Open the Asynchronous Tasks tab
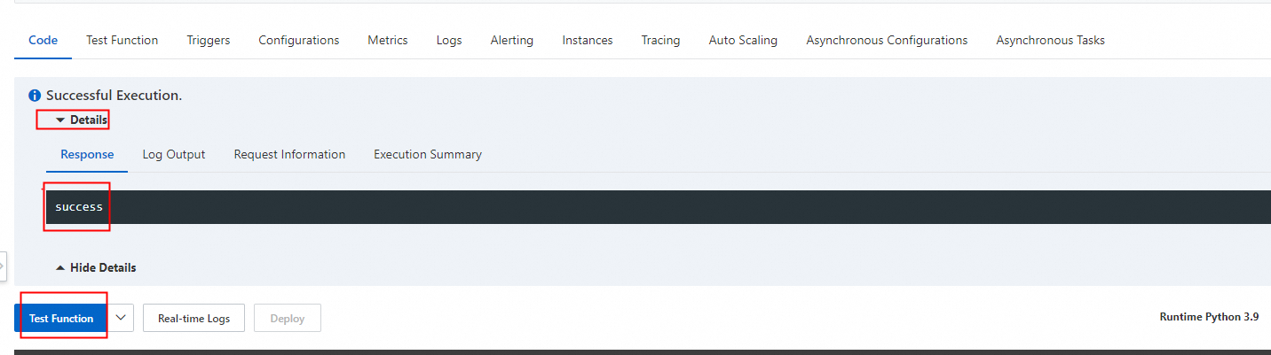Viewport: 1271px width, 355px height. [x=1051, y=40]
